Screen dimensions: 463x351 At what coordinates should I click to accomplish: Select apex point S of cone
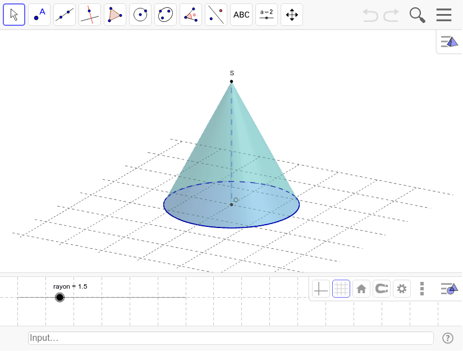(231, 81)
